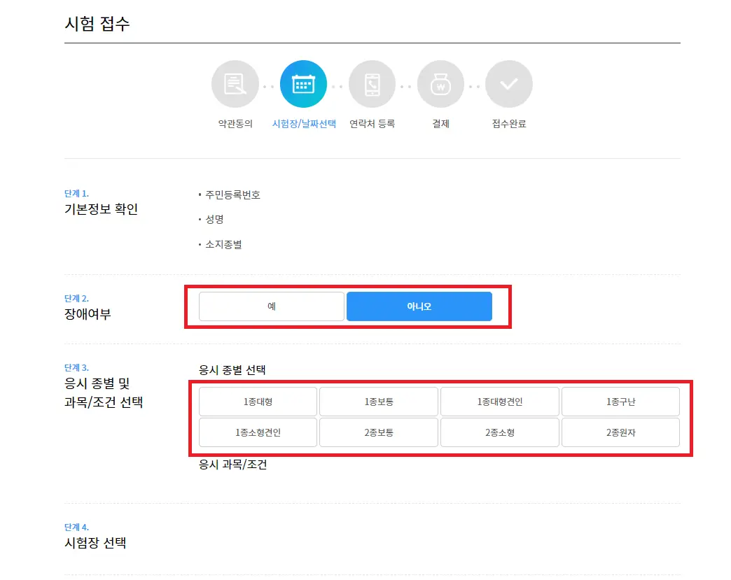Select the 2종소형 license type

[499, 432]
